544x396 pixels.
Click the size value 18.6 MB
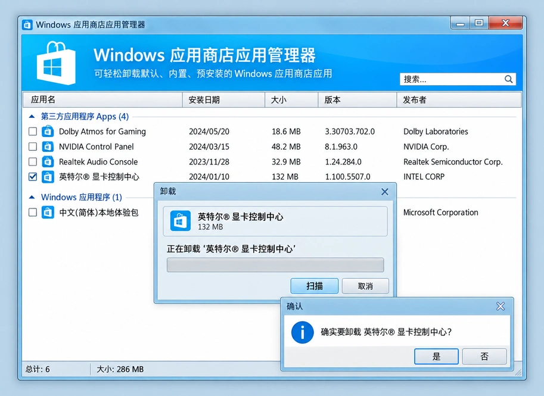(x=286, y=132)
